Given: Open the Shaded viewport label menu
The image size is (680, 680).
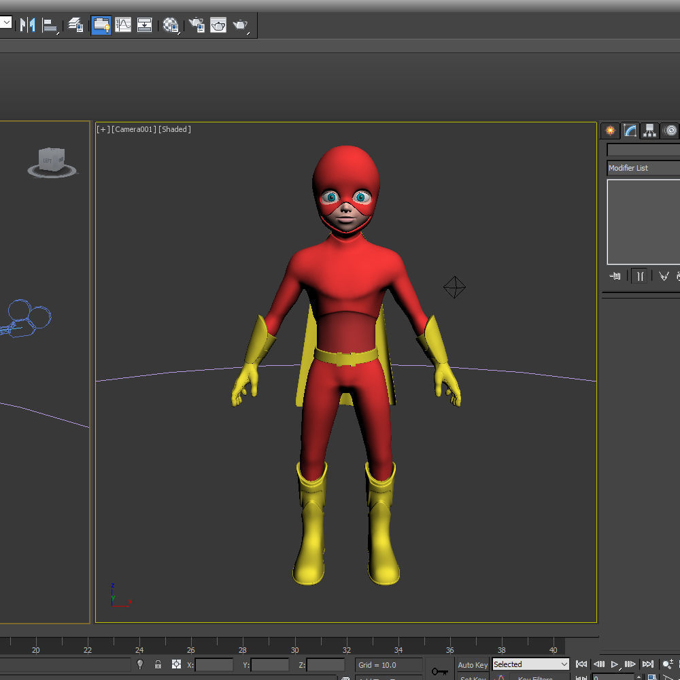Looking at the screenshot, I should click(175, 129).
